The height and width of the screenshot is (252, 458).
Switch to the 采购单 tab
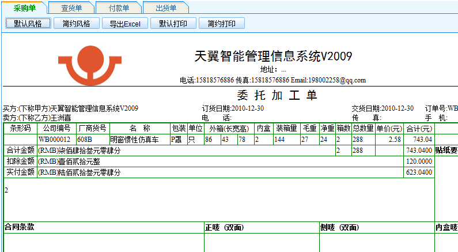click(25, 8)
